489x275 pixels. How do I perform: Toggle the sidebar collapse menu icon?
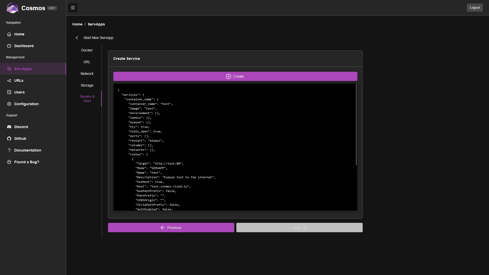(x=73, y=8)
